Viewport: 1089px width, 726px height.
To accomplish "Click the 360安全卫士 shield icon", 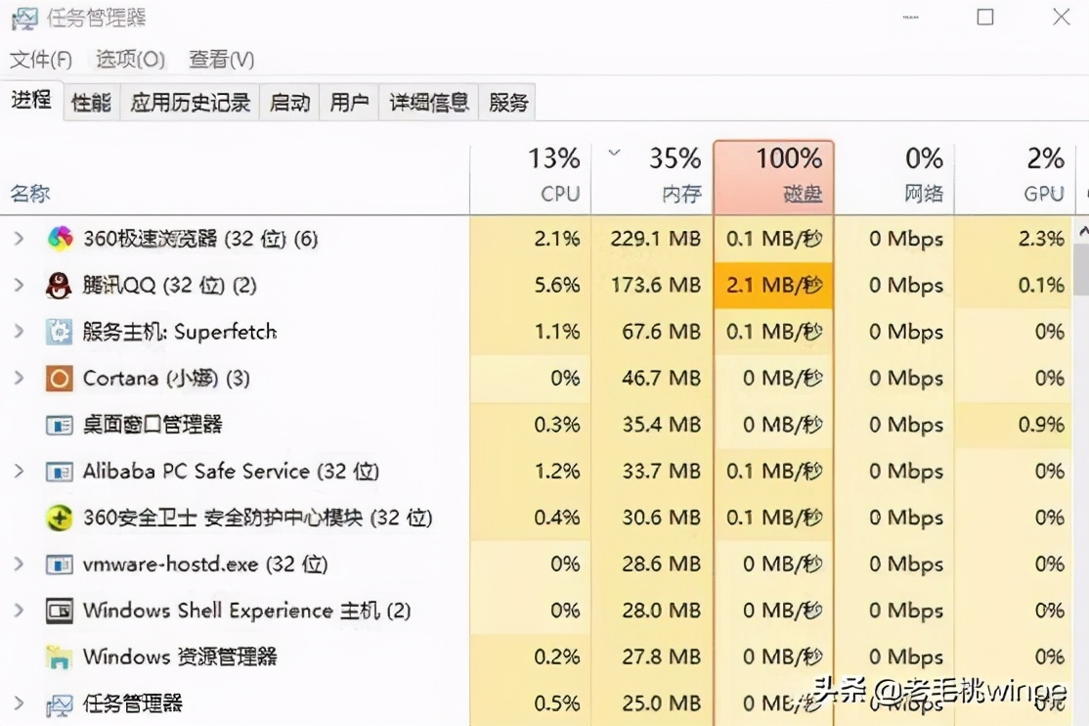I will tap(60, 518).
